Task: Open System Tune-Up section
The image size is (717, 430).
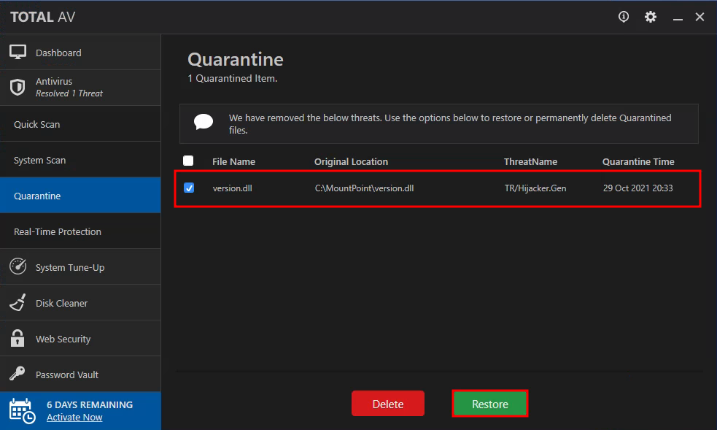Action: pos(80,266)
